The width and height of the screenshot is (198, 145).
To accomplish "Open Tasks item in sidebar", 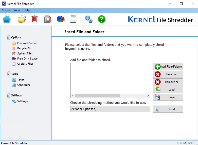I will point(21,80).
